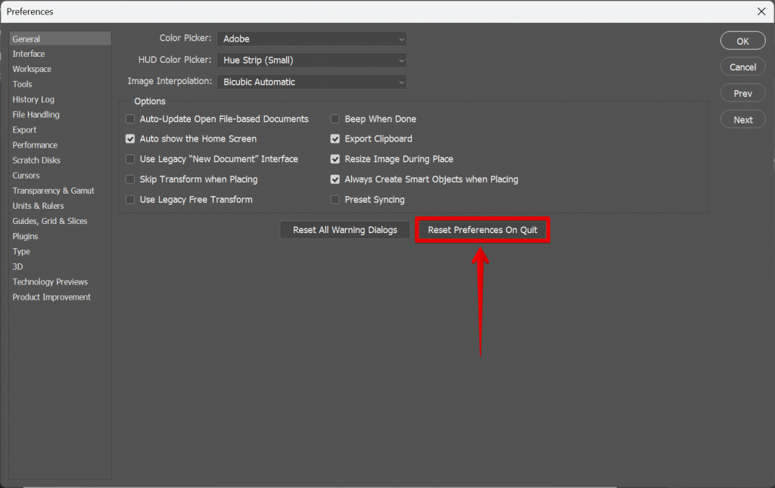Turn on Beep When Done
This screenshot has height=488, width=775.
point(335,119)
